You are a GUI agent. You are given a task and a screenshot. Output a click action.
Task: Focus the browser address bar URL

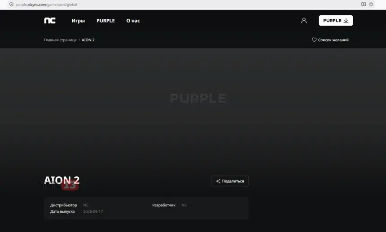47,4
